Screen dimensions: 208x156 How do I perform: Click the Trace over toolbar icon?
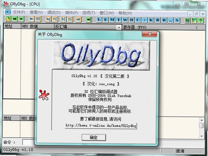click(70, 19)
